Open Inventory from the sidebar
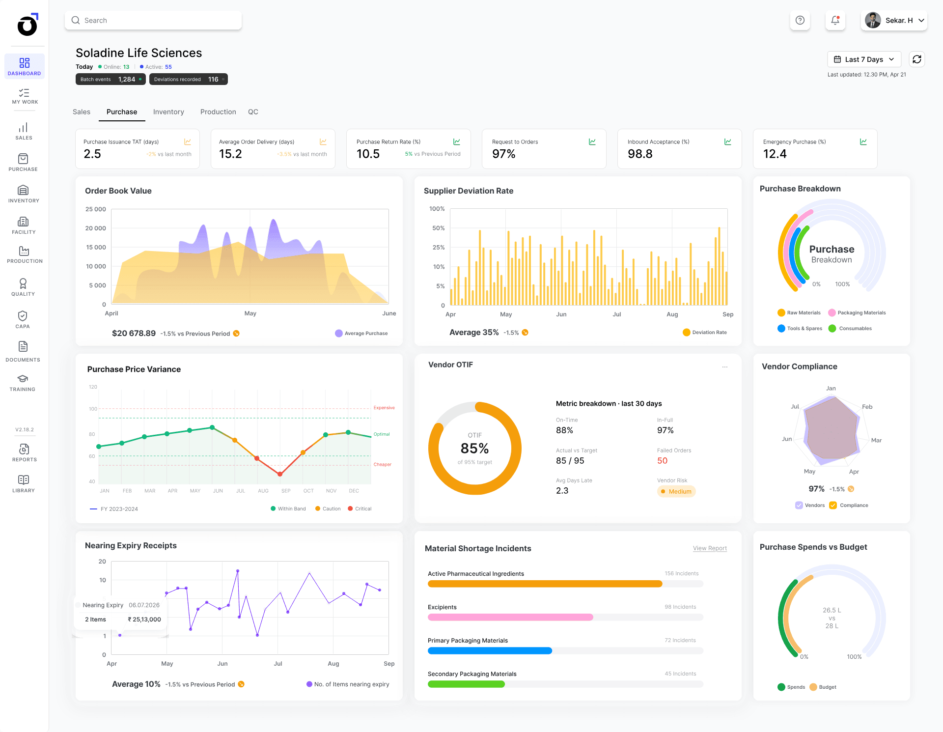The image size is (943, 732). (x=23, y=194)
